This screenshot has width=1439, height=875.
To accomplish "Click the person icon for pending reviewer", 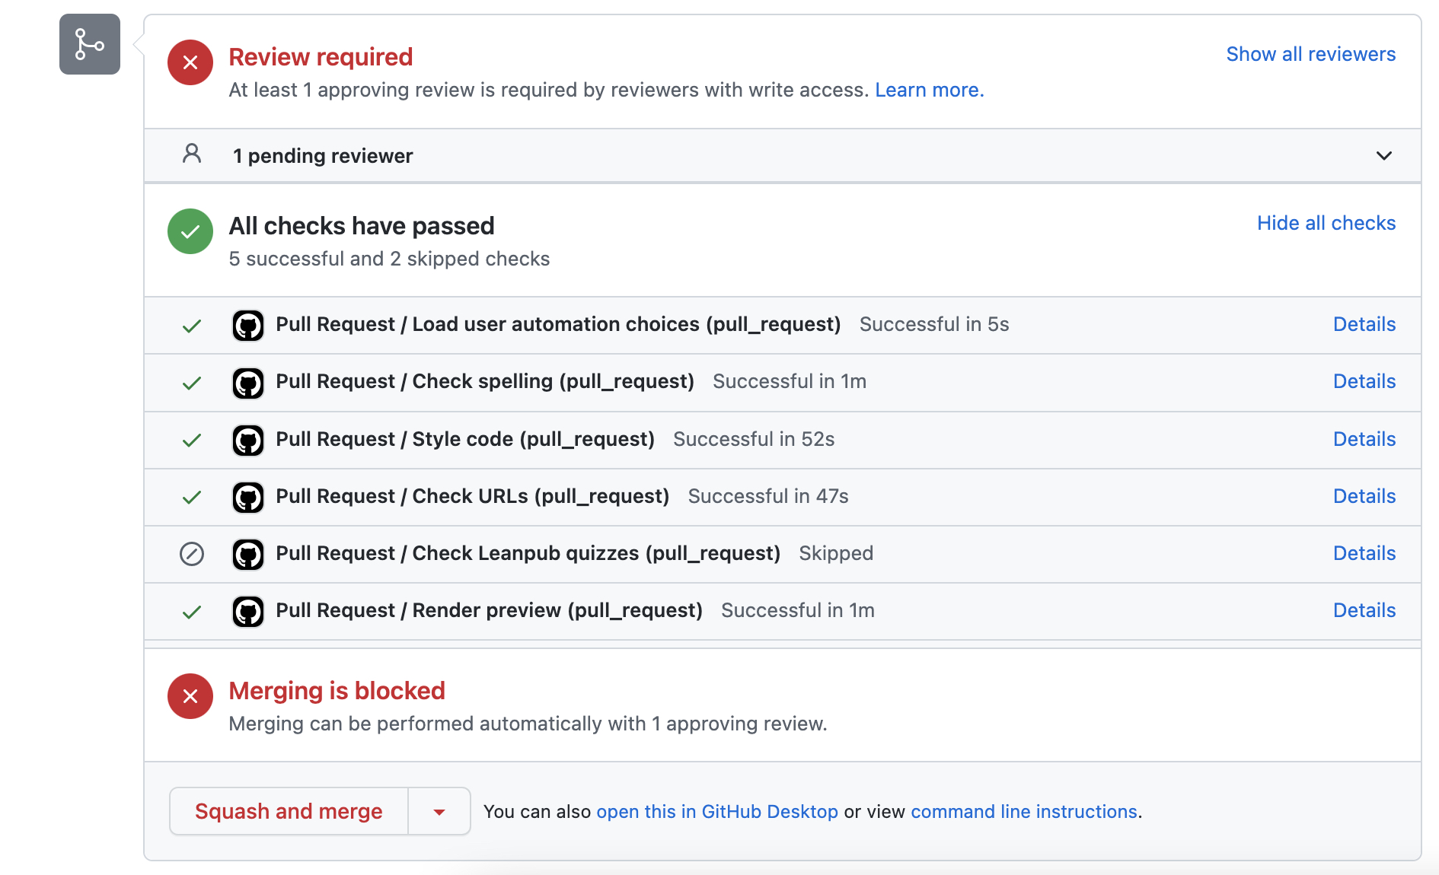I will point(192,154).
